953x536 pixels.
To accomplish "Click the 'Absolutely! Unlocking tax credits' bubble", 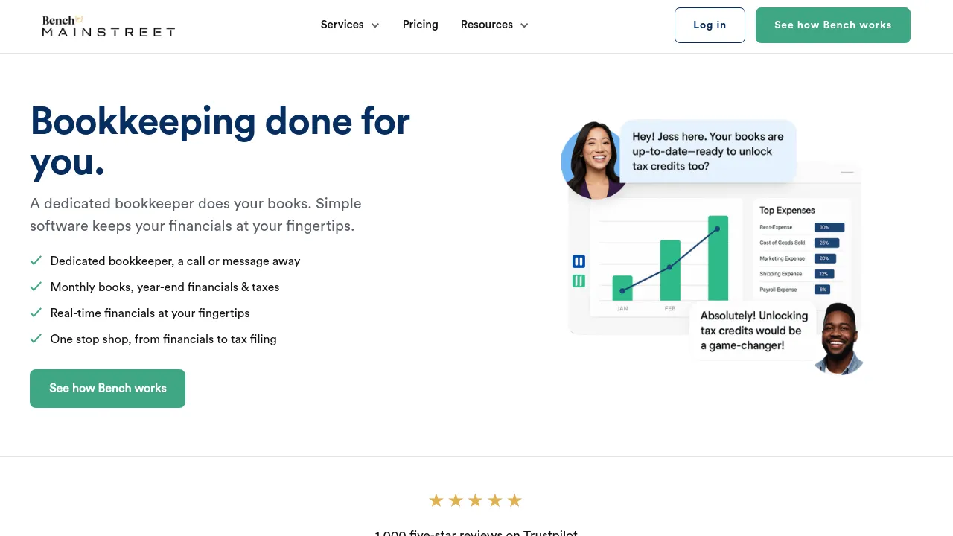I will (753, 331).
